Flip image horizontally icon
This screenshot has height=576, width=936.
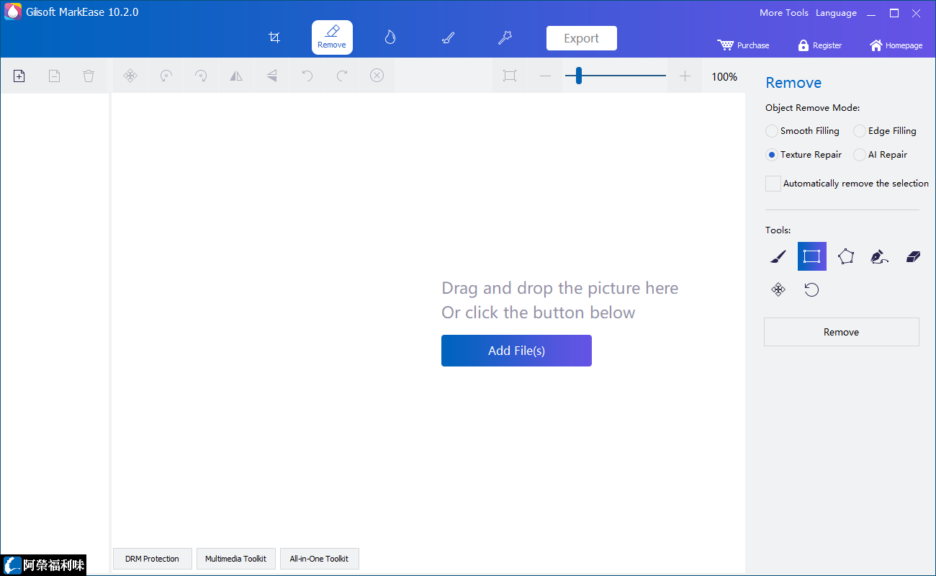coord(236,76)
